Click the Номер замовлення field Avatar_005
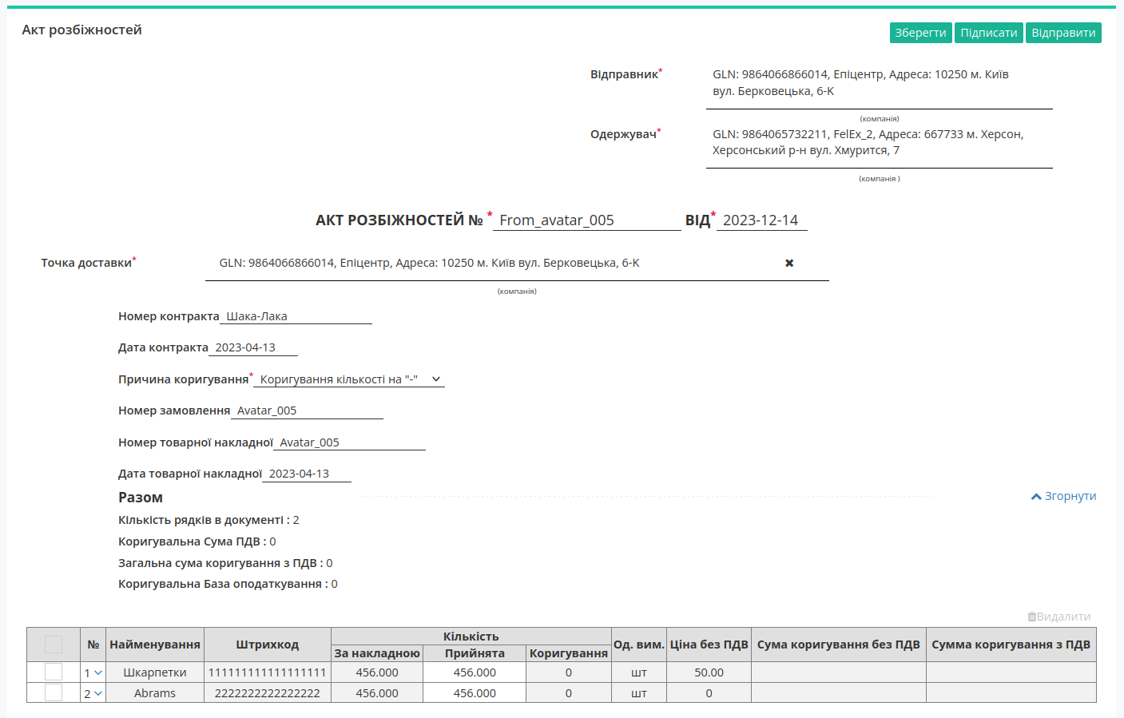The height and width of the screenshot is (718, 1124). coord(307,411)
